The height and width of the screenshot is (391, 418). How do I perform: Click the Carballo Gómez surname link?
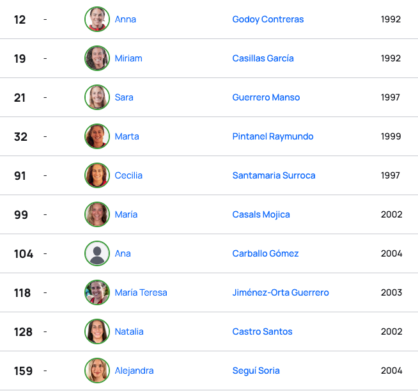pos(265,253)
